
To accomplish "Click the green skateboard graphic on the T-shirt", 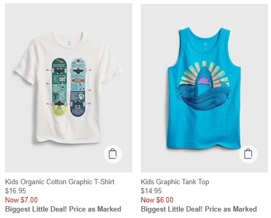I will (59, 87).
